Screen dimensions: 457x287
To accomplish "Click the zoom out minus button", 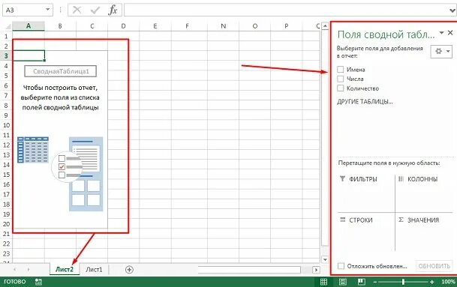I will [375, 282].
